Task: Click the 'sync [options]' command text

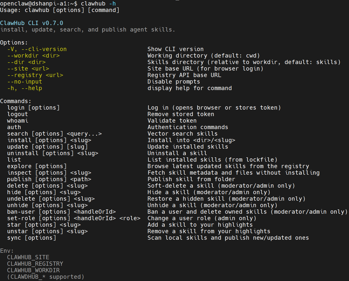Action: click(32, 238)
